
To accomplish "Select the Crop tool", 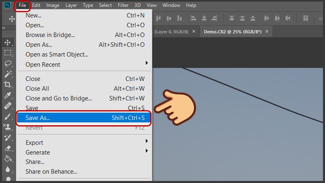I will click(x=8, y=85).
